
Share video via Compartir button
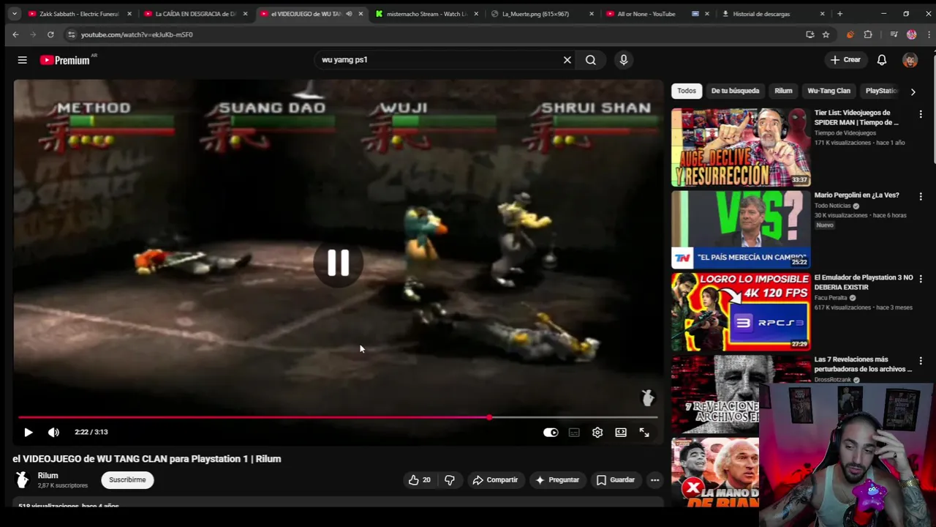click(495, 480)
